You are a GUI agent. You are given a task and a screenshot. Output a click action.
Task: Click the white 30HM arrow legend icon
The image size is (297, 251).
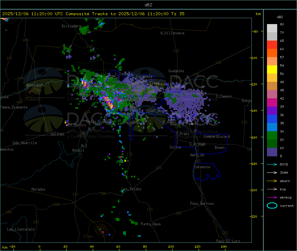[272, 173]
